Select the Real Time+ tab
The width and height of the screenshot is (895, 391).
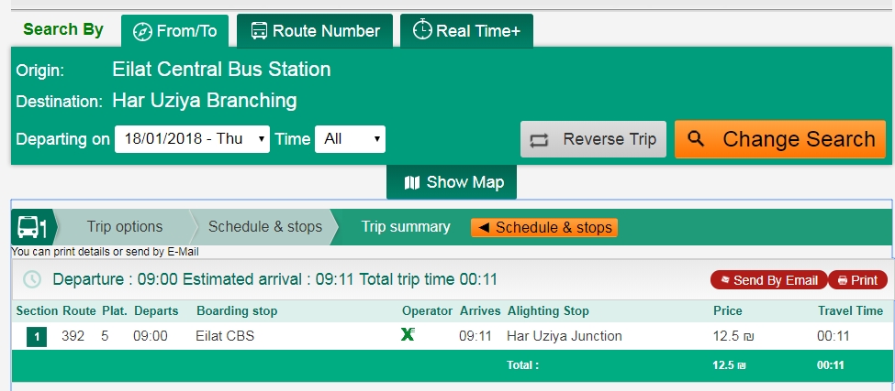[466, 31]
